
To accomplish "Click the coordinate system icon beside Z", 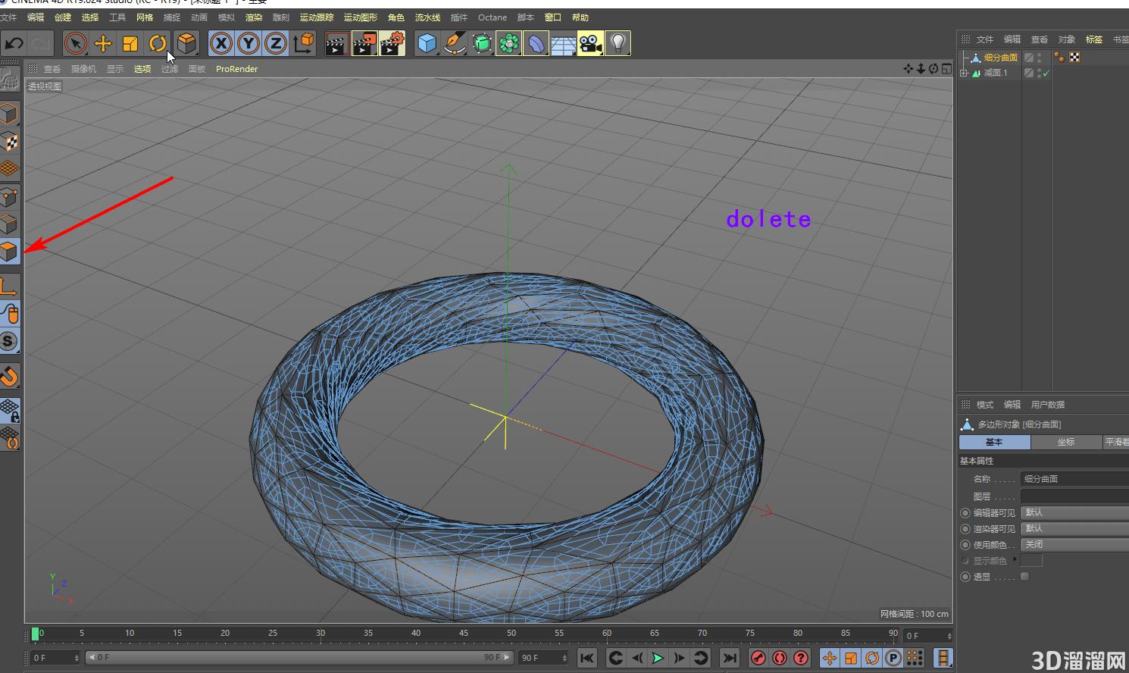I will click(x=303, y=43).
